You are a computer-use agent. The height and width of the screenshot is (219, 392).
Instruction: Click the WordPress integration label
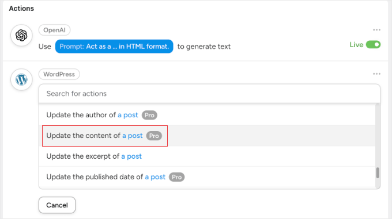59,74
